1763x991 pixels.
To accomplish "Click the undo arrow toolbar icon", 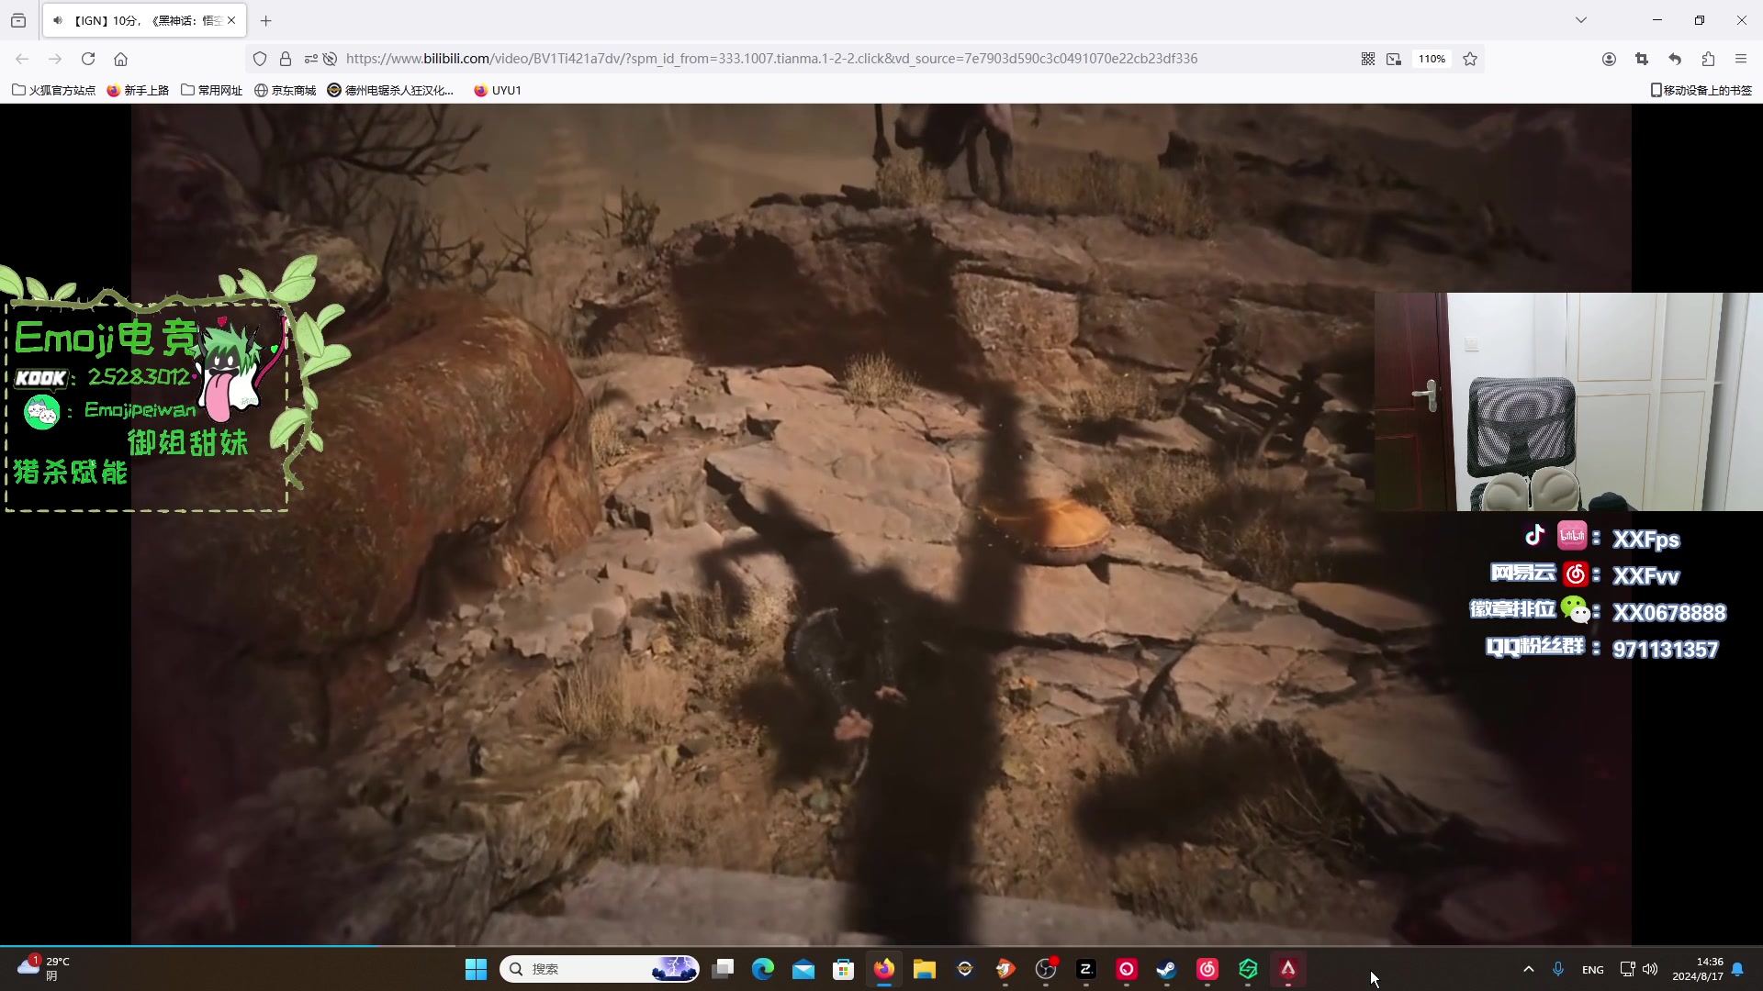I will 1675,59.
